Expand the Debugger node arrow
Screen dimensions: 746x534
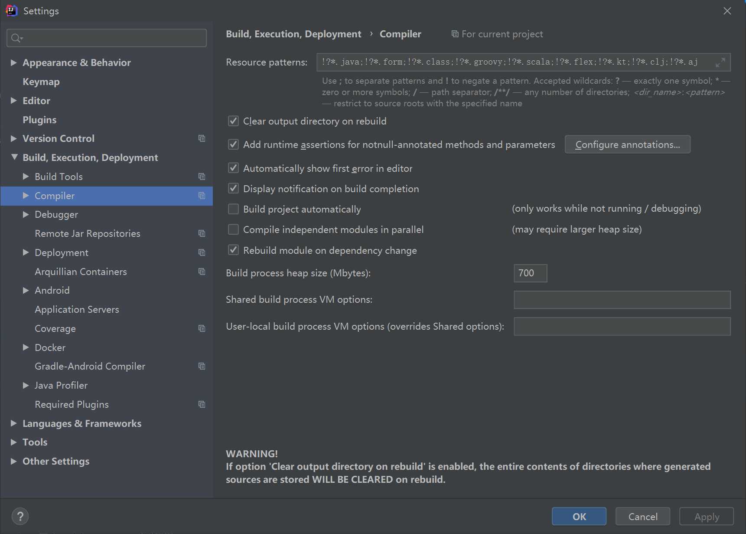pyautogui.click(x=26, y=214)
